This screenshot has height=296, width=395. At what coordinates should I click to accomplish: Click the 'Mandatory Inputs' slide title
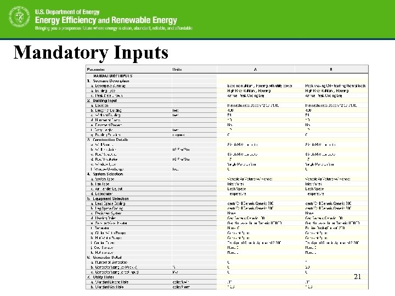(x=91, y=53)
